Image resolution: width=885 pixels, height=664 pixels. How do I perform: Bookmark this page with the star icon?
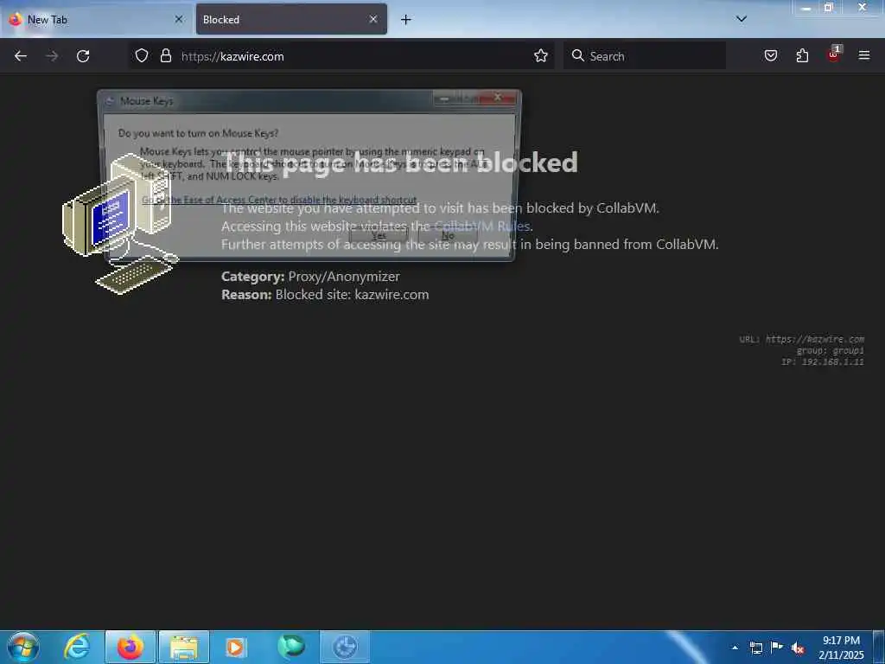click(541, 56)
